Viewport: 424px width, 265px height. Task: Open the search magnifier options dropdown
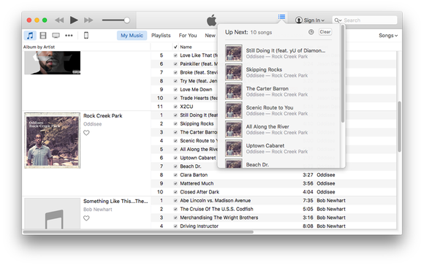338,20
